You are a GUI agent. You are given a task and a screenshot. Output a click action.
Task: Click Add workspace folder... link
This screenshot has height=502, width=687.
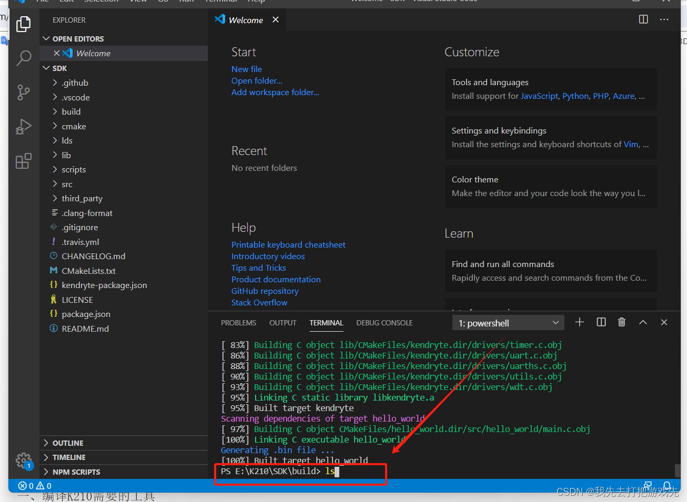pos(275,92)
